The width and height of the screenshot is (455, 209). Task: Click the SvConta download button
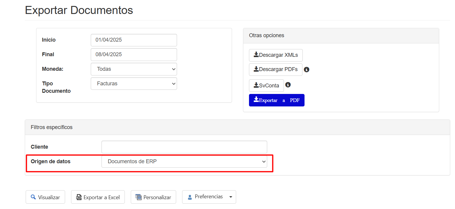(266, 86)
